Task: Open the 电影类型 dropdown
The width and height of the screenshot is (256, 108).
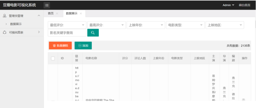Action: (185, 25)
